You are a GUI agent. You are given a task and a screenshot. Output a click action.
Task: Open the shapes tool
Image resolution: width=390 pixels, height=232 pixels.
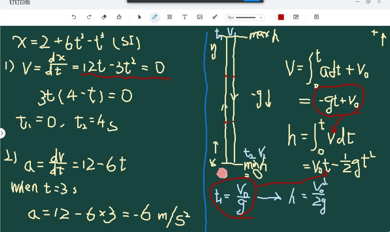coord(170,17)
